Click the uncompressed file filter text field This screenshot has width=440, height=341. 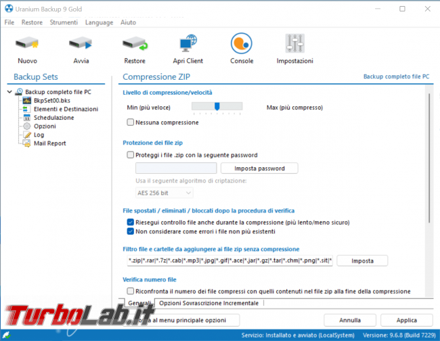(x=230, y=260)
